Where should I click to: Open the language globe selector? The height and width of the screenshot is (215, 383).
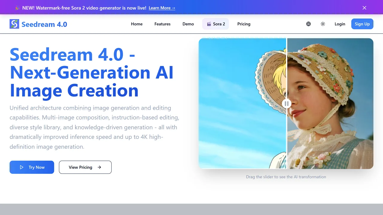(308, 24)
